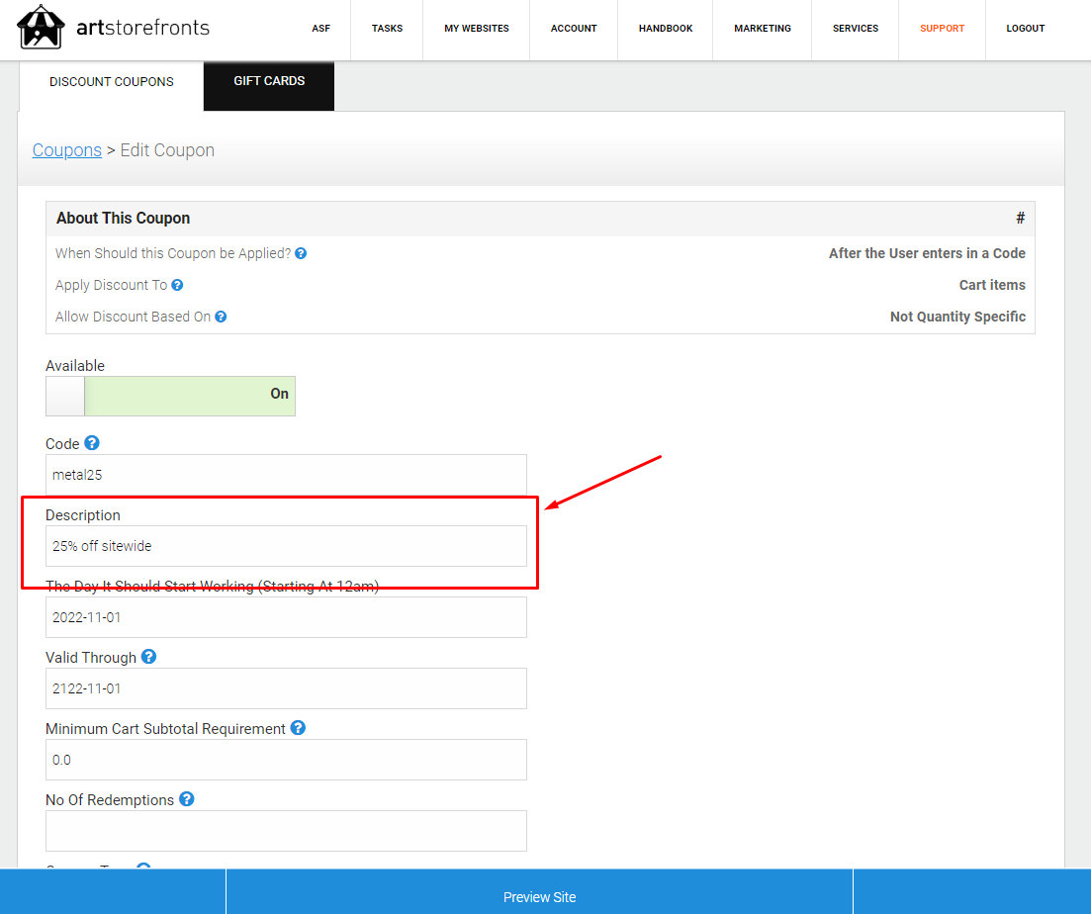Open the Handbook menu item

point(665,29)
